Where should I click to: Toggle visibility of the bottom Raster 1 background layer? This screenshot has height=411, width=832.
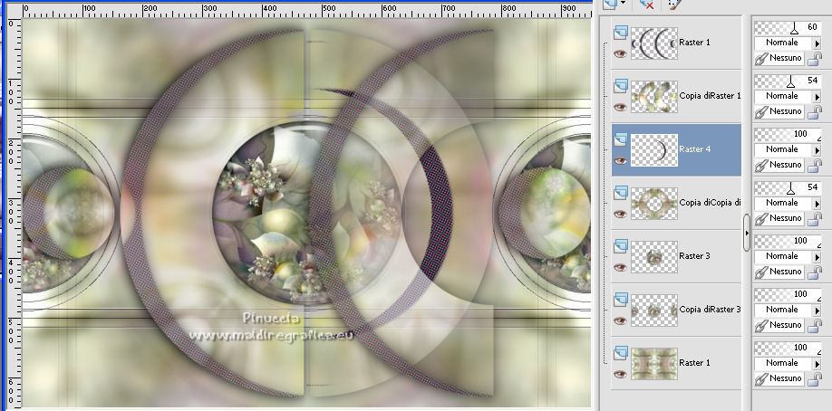(x=620, y=375)
